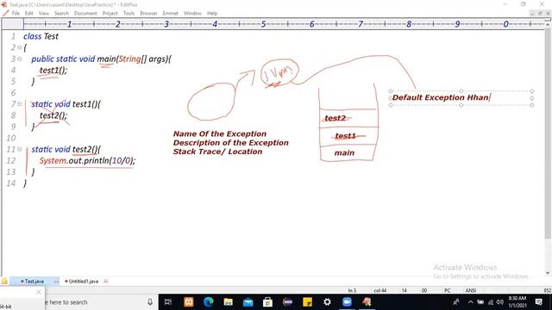Open Zoom from the taskbar
Screen dimensions: 552x310
pyautogui.click(x=347, y=302)
